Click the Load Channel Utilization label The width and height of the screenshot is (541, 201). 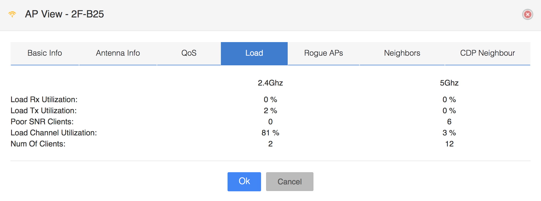[54, 133]
